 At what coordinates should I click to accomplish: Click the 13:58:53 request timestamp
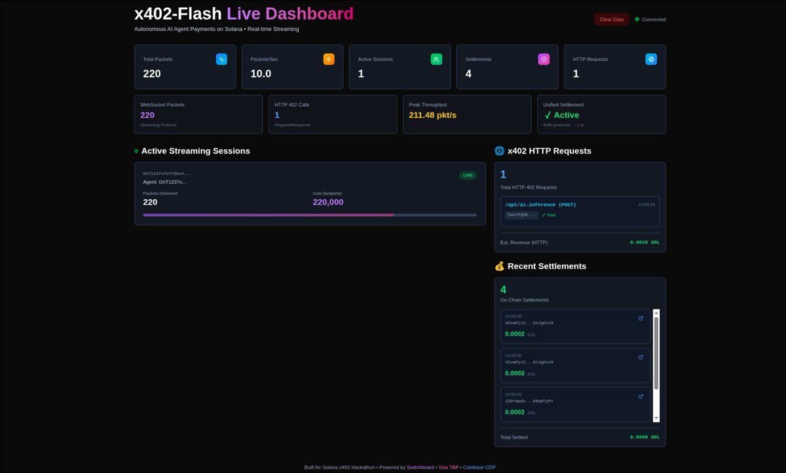tap(646, 204)
